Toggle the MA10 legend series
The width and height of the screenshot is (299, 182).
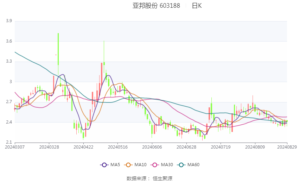point(135,165)
